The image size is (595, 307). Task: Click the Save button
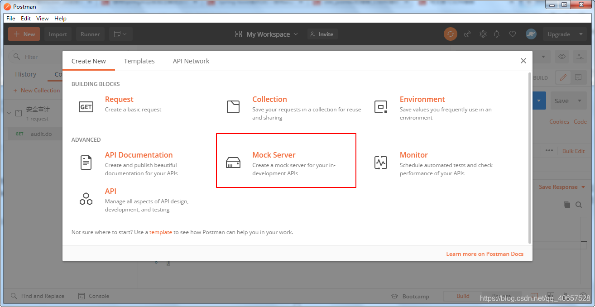coord(561,101)
